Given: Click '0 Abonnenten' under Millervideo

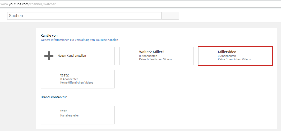Looking at the screenshot, I should tap(227, 56).
